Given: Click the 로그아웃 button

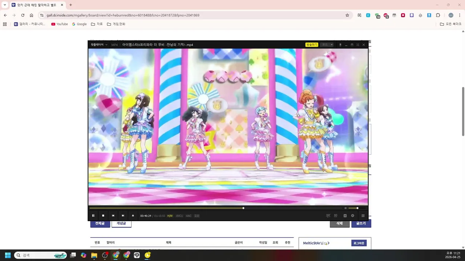Looking at the screenshot, I should tap(359, 243).
